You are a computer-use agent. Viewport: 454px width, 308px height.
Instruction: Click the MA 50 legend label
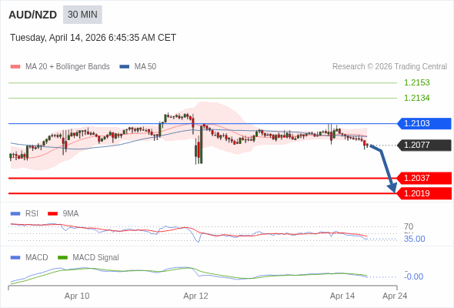click(145, 67)
